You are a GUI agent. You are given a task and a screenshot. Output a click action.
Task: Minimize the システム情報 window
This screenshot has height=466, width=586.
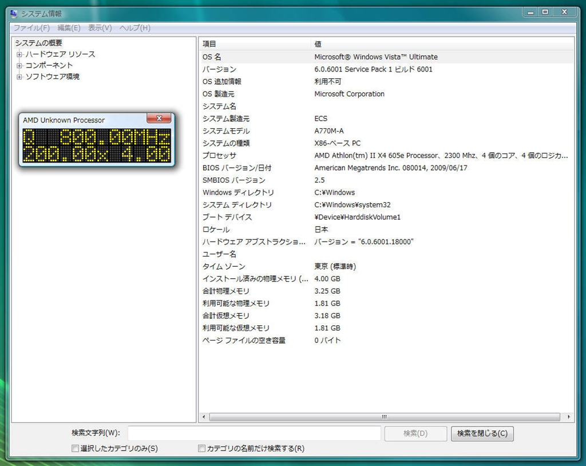click(530, 13)
